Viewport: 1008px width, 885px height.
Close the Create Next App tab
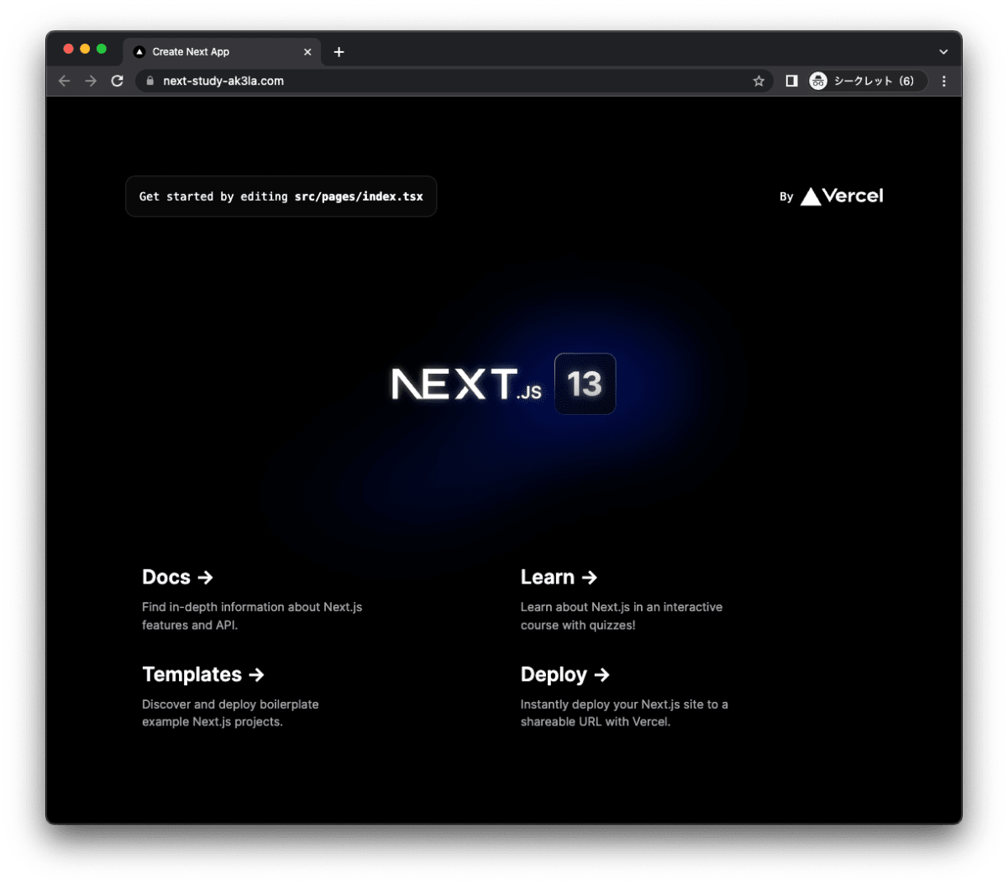307,52
